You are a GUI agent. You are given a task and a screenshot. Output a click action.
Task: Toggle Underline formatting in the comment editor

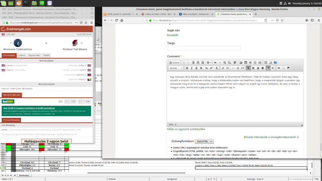click(196, 68)
